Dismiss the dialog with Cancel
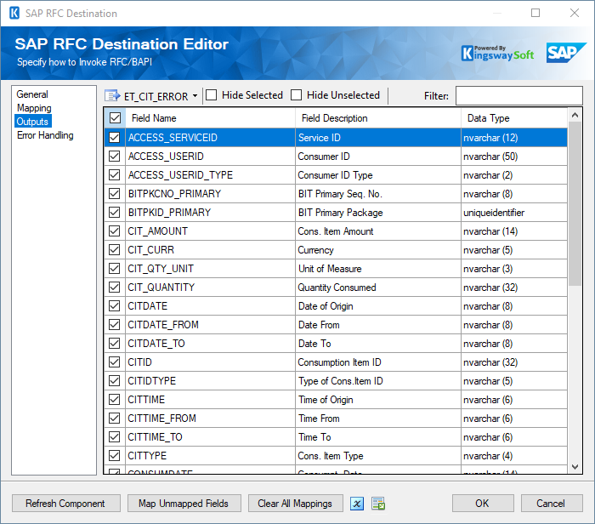The width and height of the screenshot is (595, 524). click(552, 504)
